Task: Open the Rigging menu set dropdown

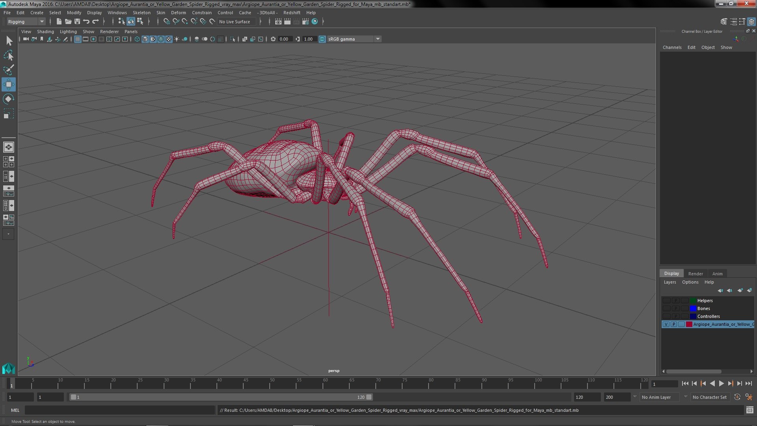Action: (26, 22)
